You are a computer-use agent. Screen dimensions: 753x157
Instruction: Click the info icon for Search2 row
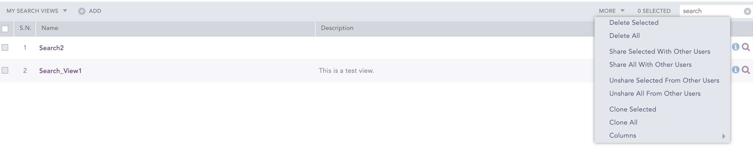736,47
